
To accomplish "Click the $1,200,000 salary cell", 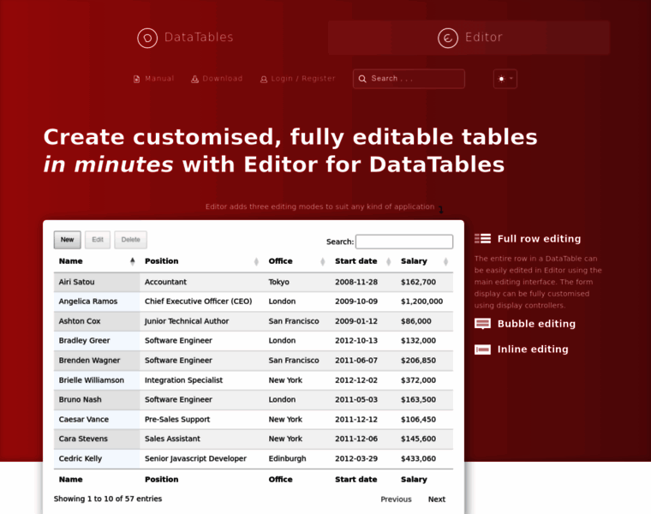I will [424, 302].
